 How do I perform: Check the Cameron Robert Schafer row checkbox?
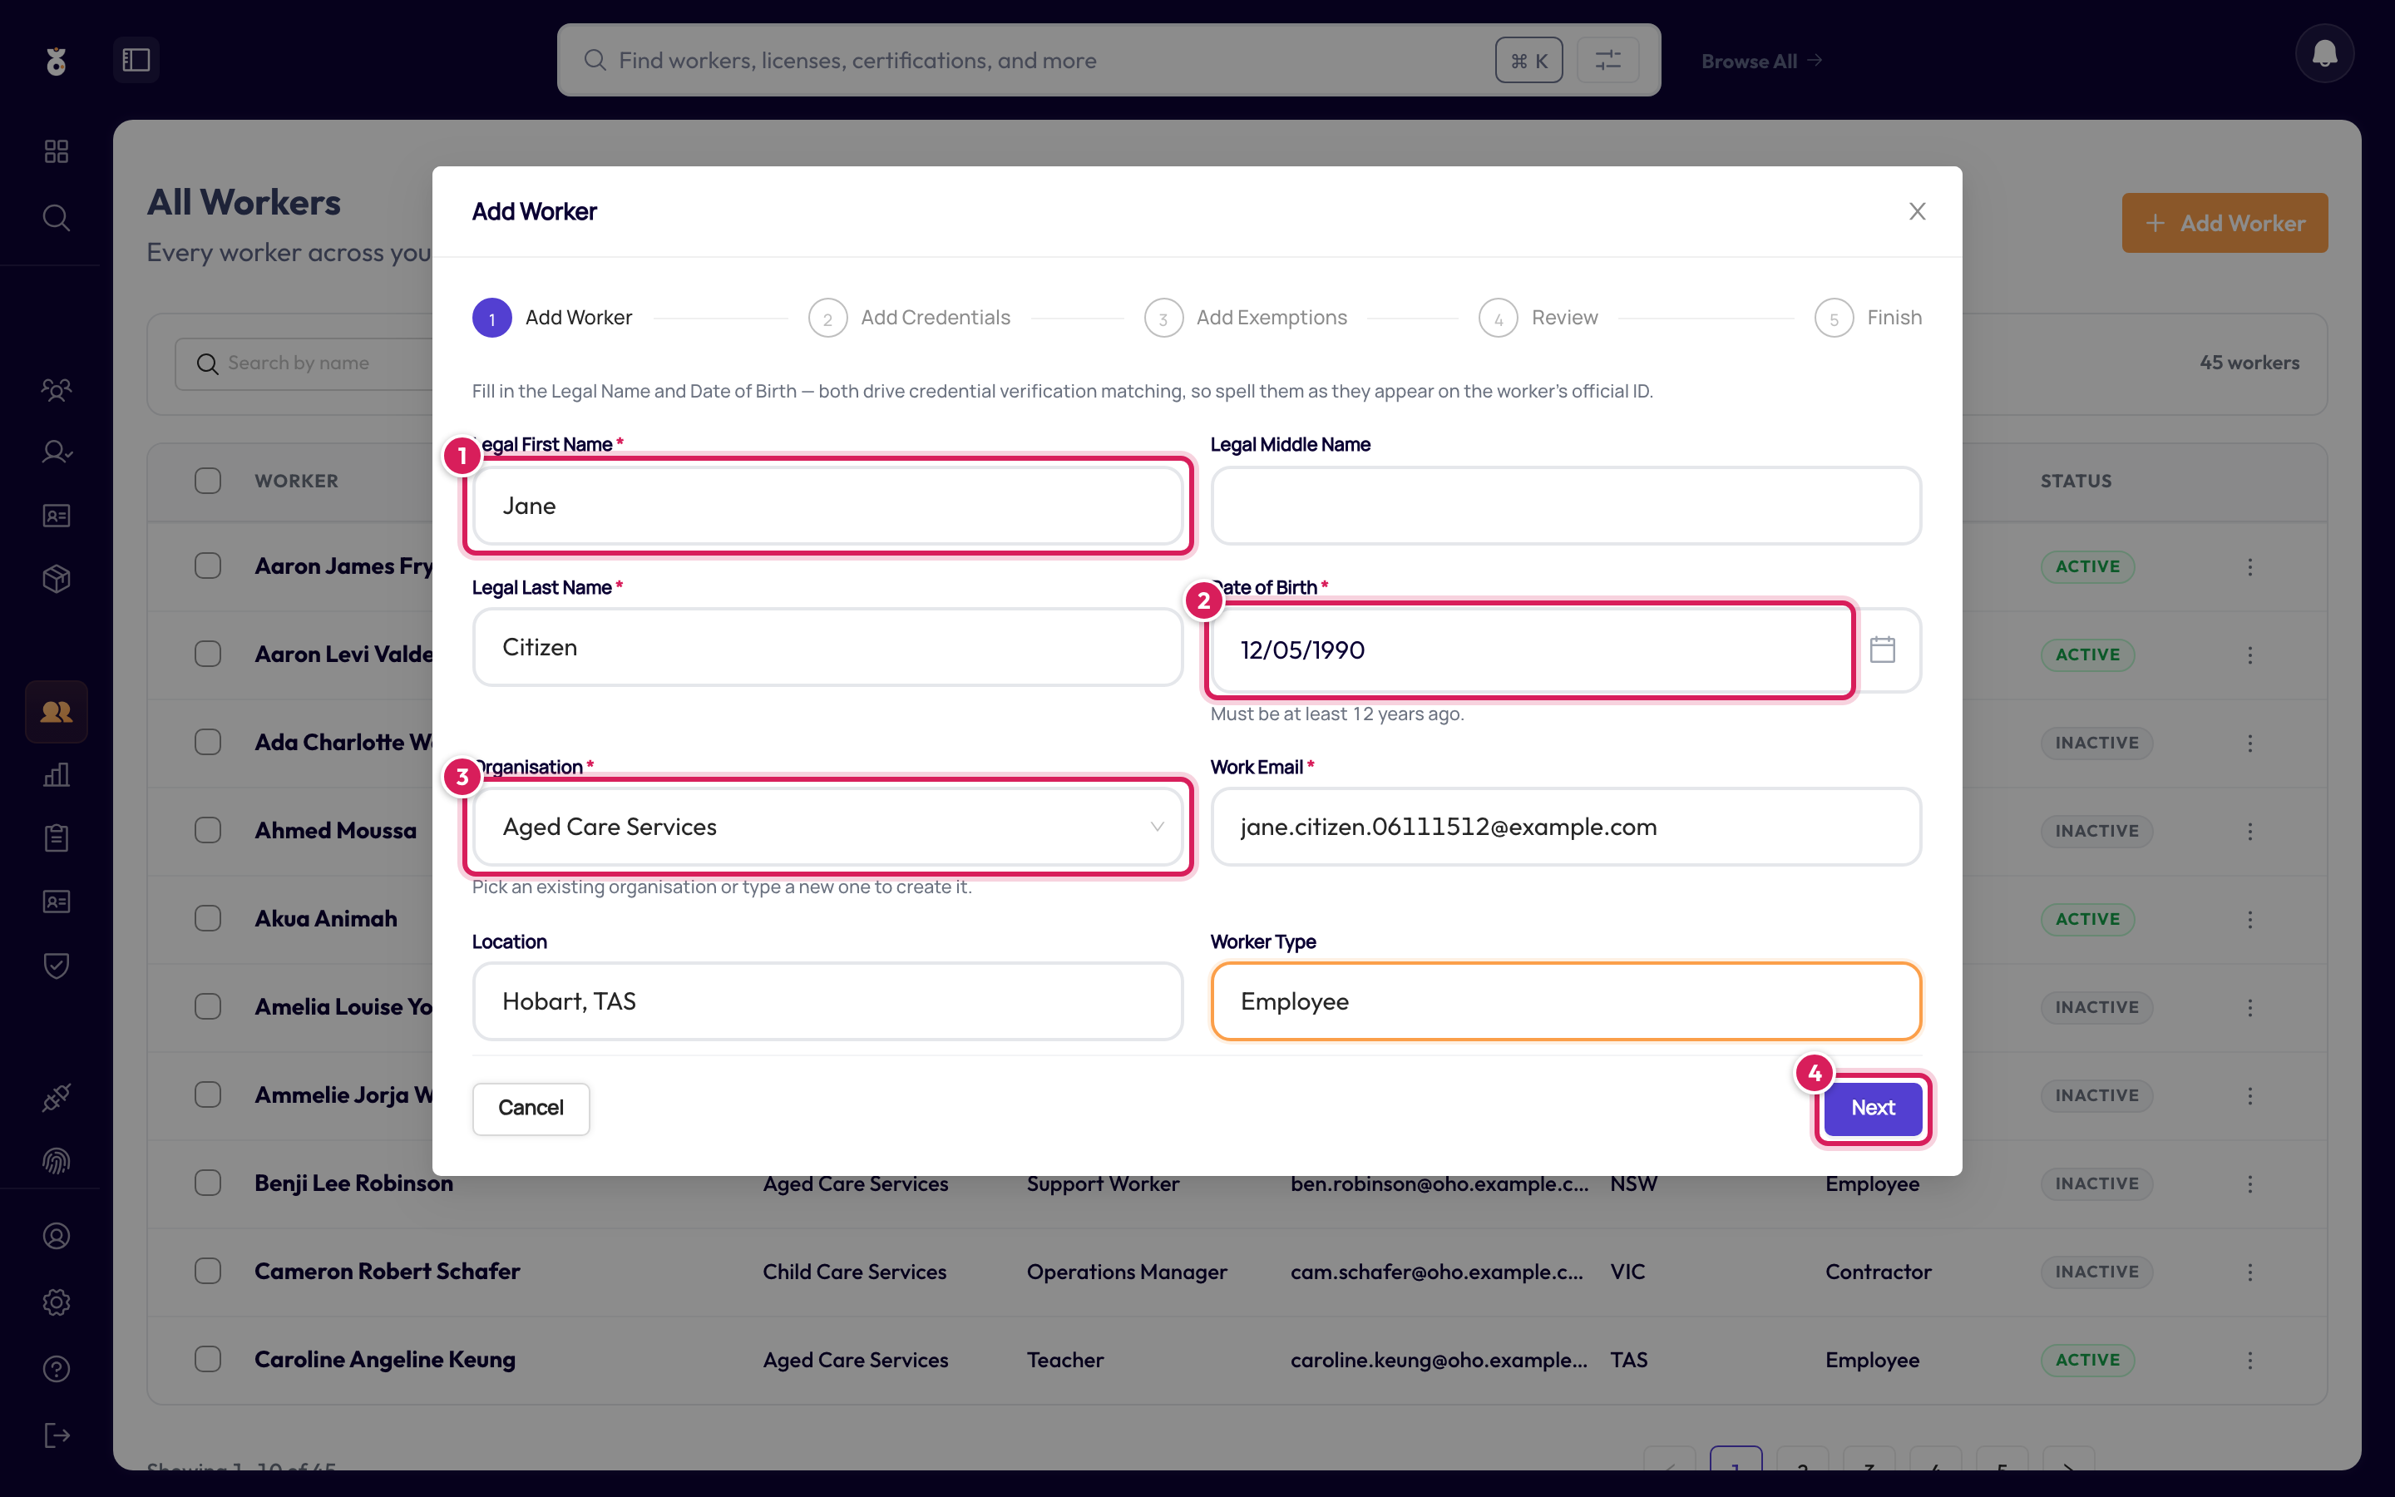pyautogui.click(x=208, y=1272)
